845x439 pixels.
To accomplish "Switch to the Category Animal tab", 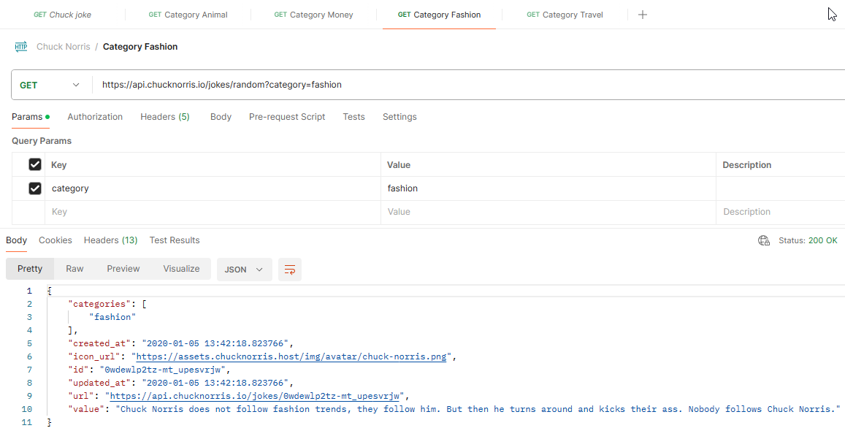I will click(188, 15).
